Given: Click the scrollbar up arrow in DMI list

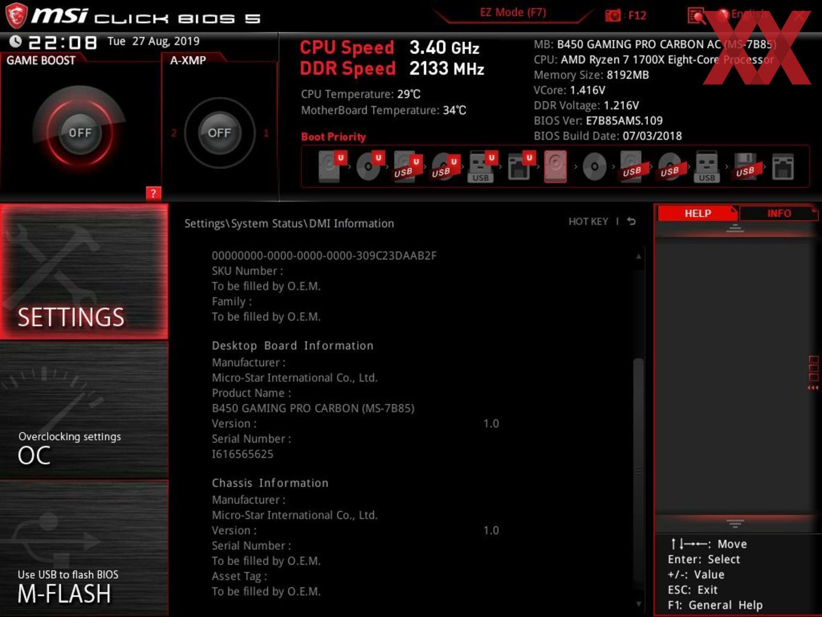Looking at the screenshot, I should (638, 256).
